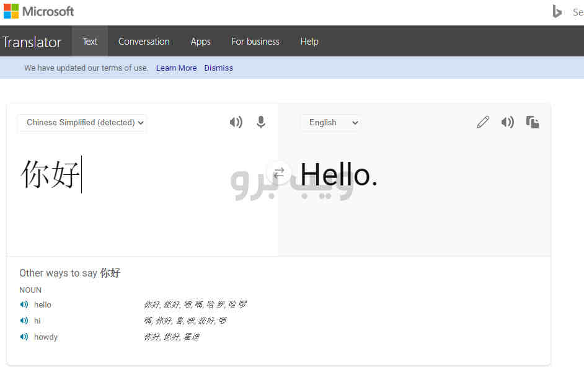This screenshot has width=584, height=372.
Task: Open the Apps menu item
Action: click(201, 42)
